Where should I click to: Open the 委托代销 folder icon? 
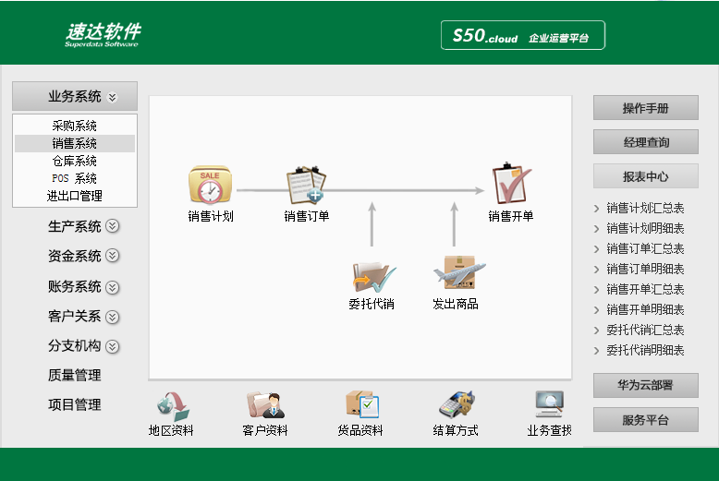[373, 277]
